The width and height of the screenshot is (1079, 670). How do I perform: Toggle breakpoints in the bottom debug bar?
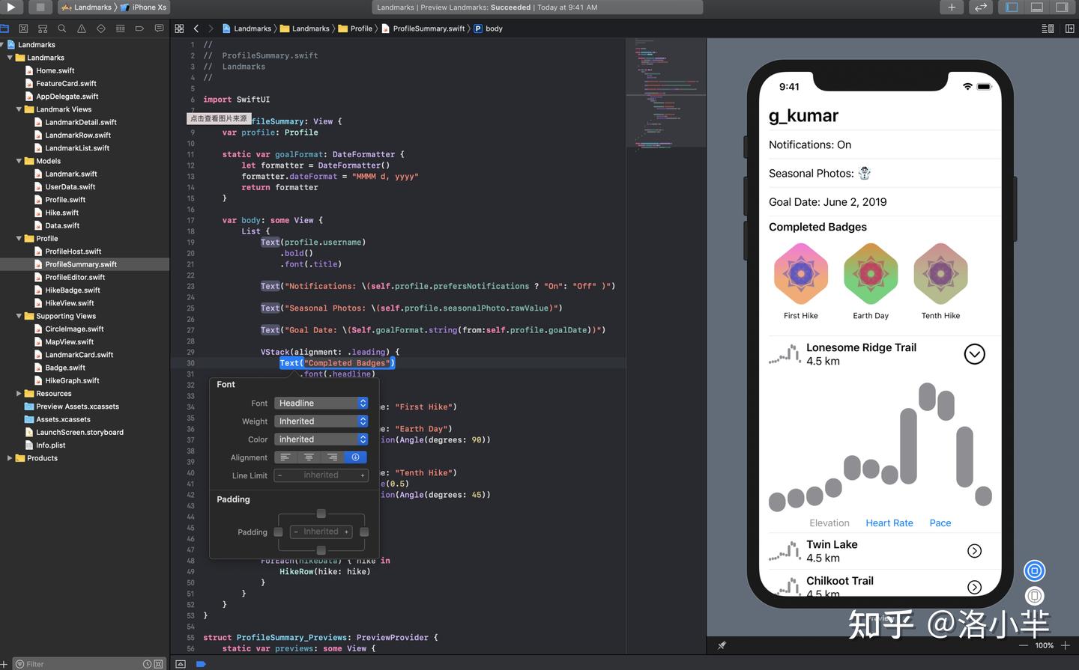coord(201,663)
